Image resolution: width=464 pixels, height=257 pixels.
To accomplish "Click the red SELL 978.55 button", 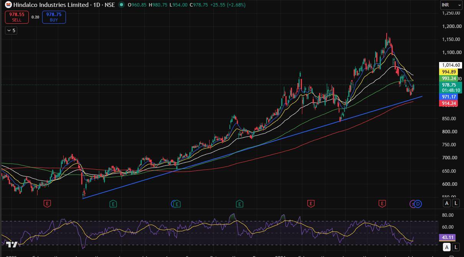I will point(17,17).
